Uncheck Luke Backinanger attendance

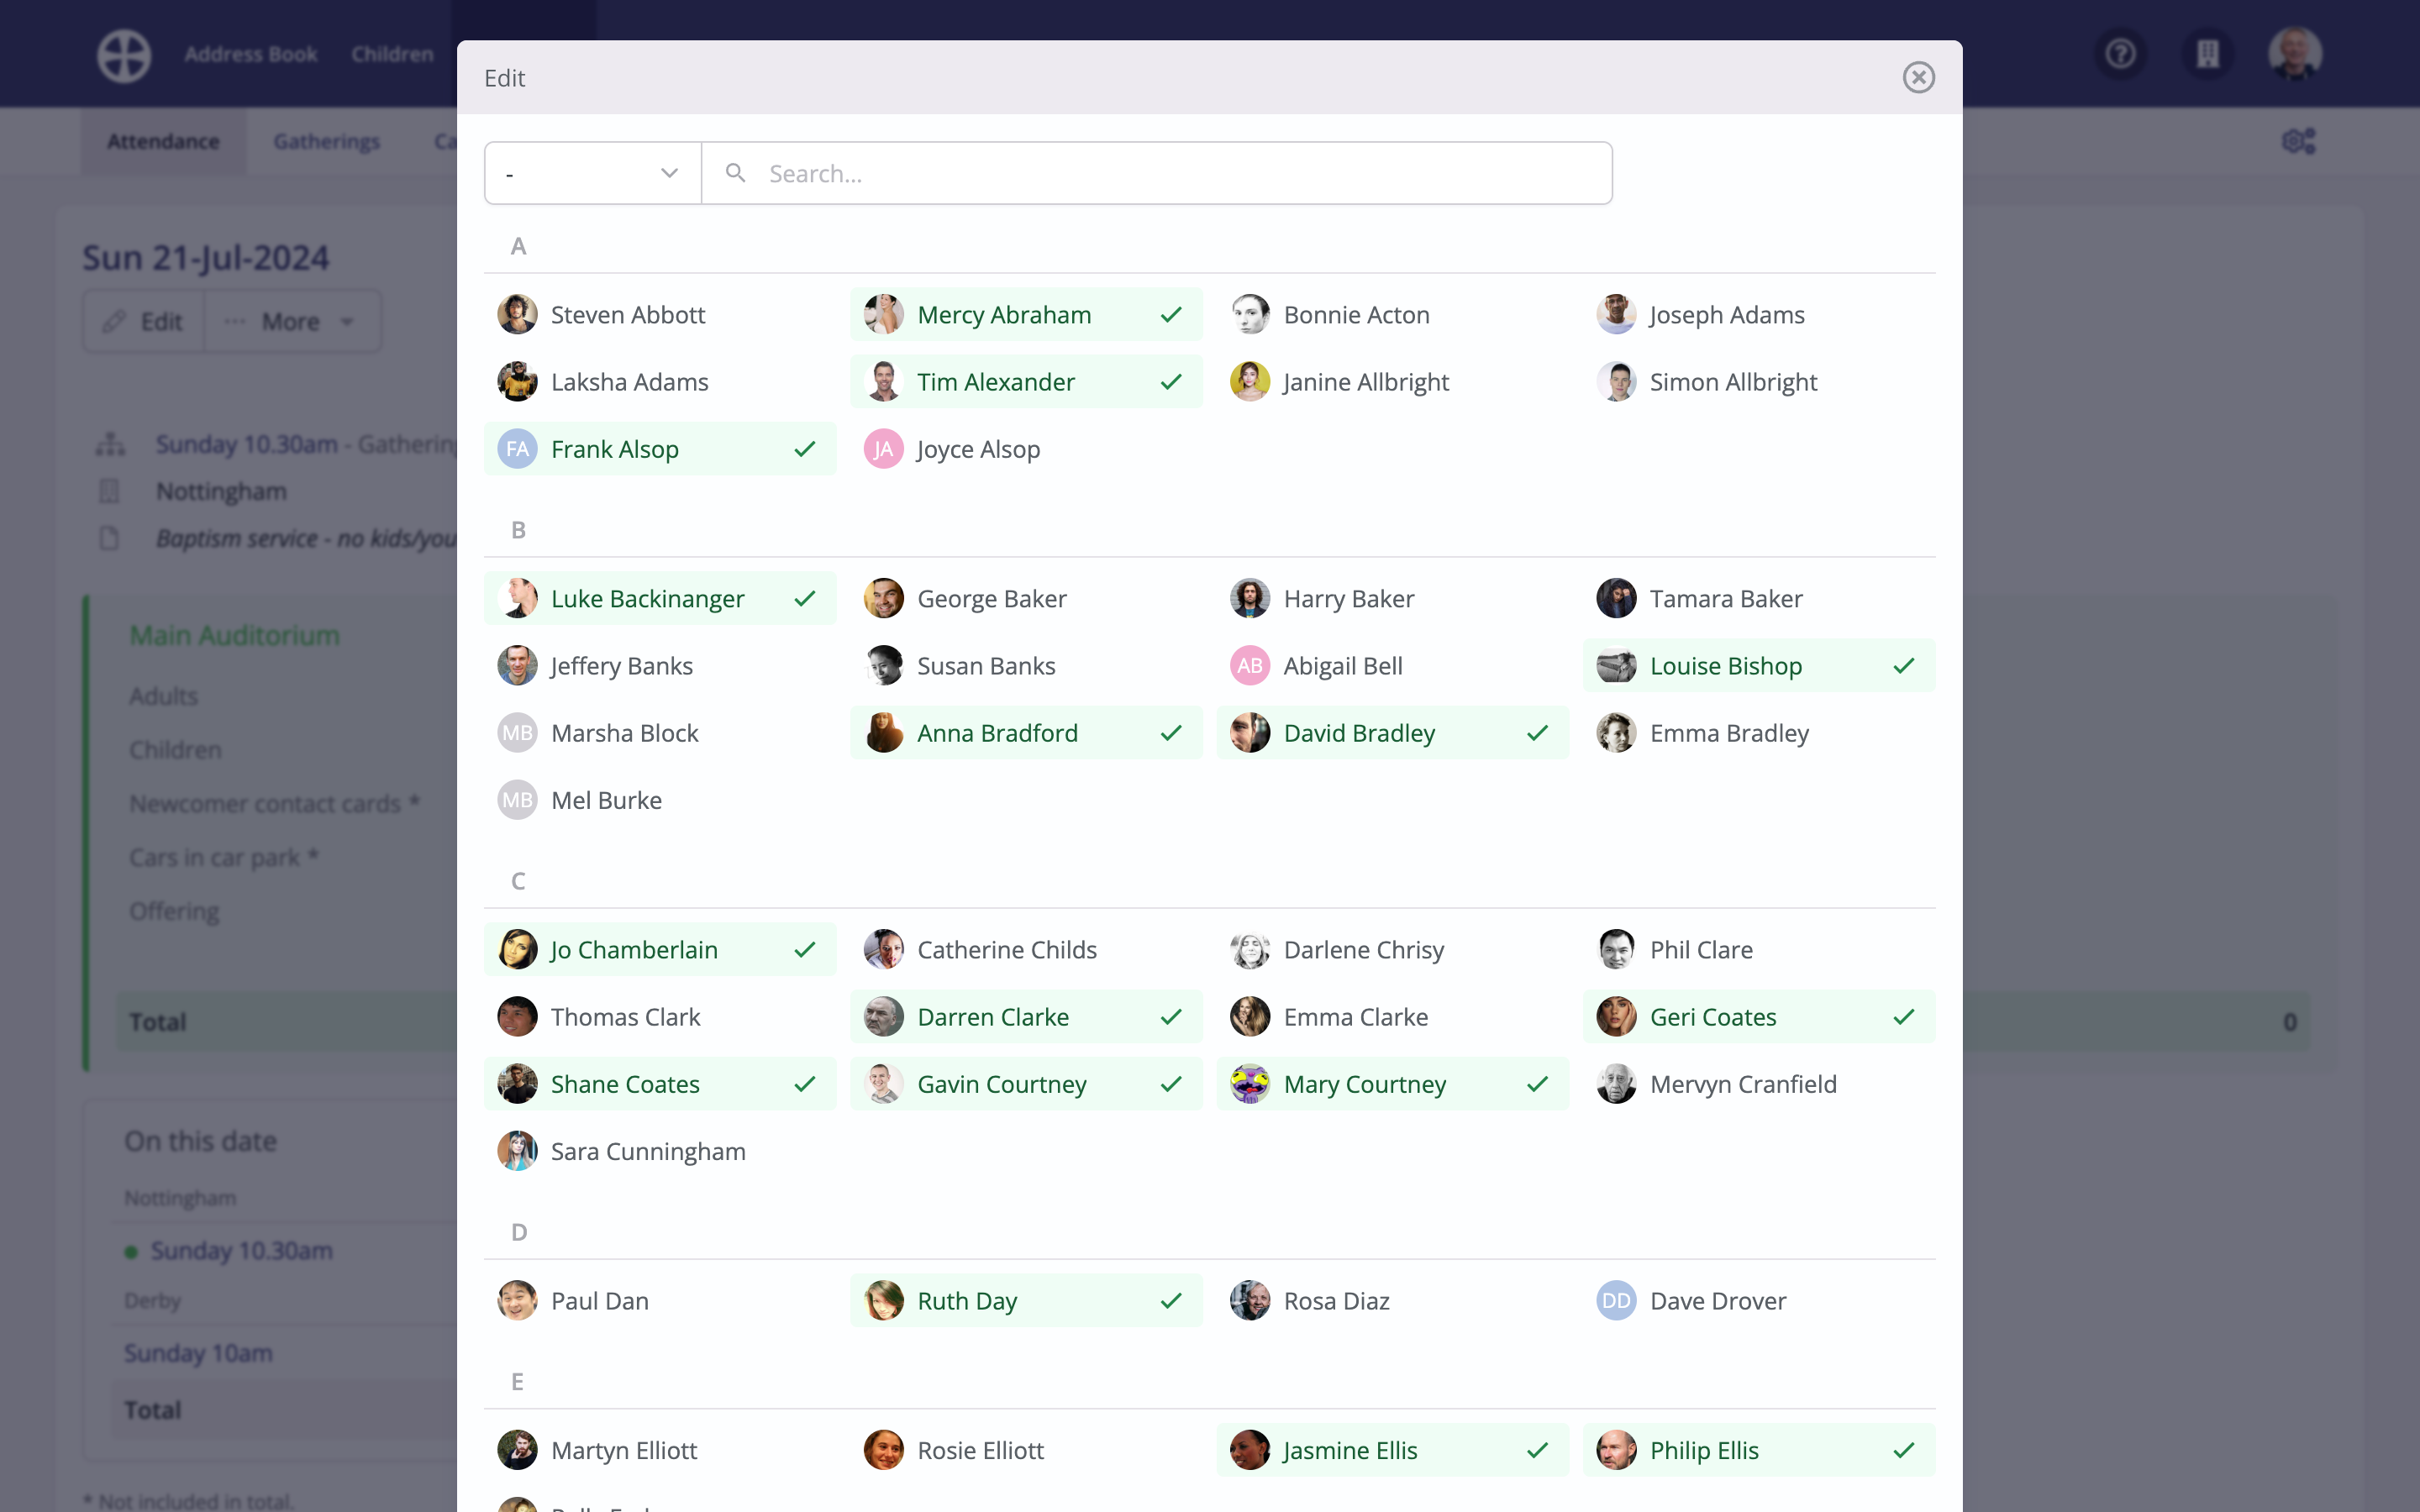click(660, 598)
